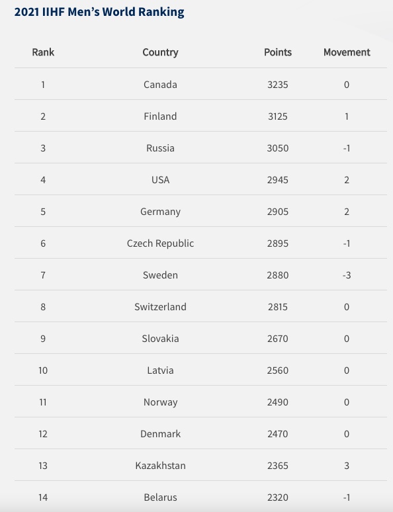Click the Czech Republic entry
The height and width of the screenshot is (512, 393).
[x=160, y=243]
